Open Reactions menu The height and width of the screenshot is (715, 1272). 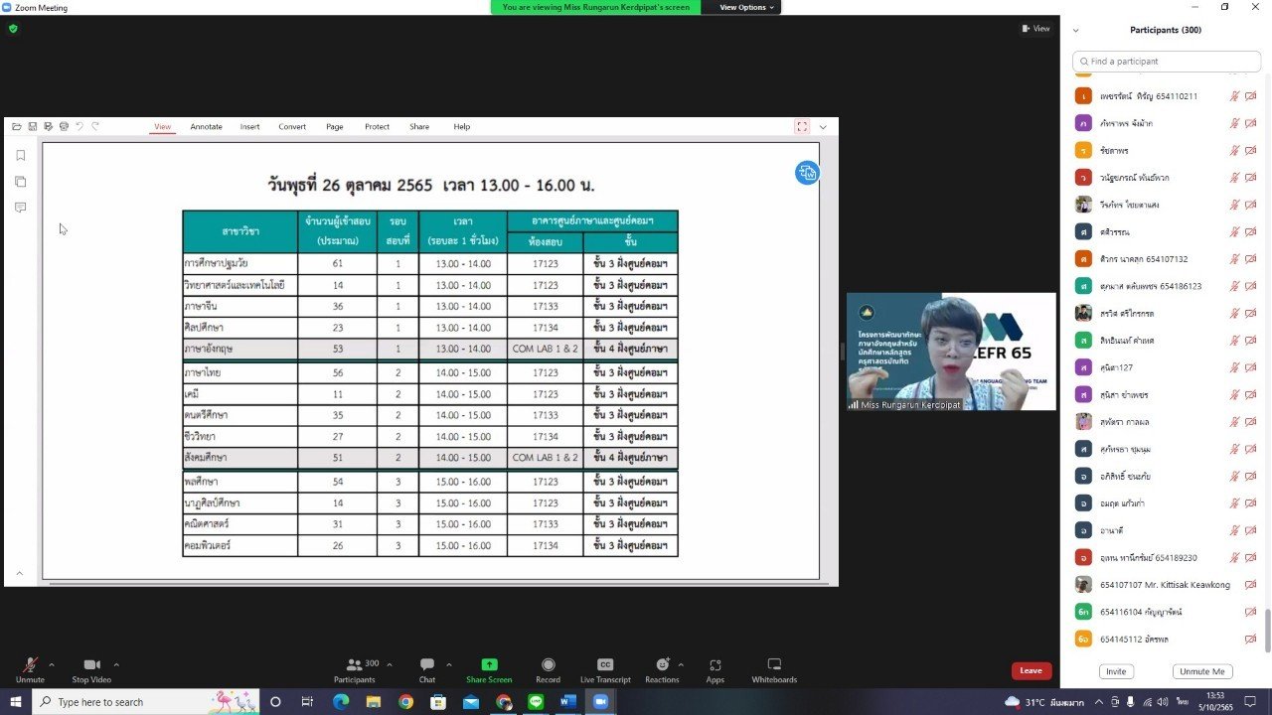pyautogui.click(x=661, y=669)
